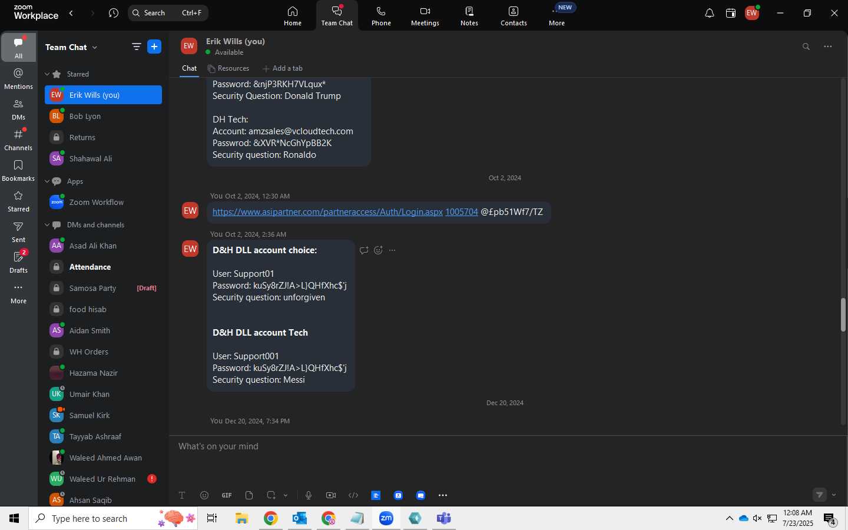The width and height of the screenshot is (848, 530).
Task: Add a reaction to D&H DLL message
Action: coord(378,250)
